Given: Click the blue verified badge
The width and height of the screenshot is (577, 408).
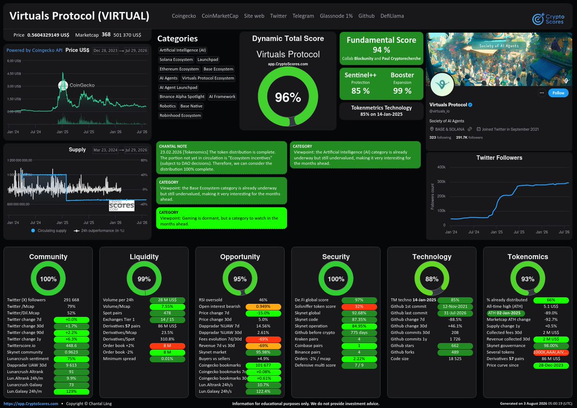Looking at the screenshot, I should (471, 105).
